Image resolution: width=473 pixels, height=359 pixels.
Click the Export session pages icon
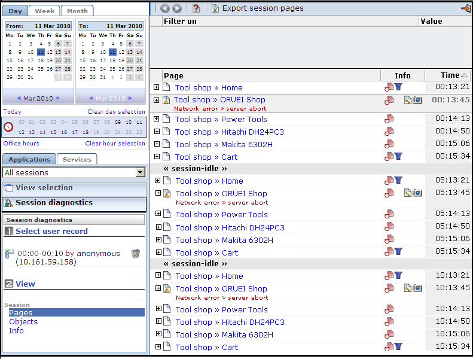click(x=215, y=8)
